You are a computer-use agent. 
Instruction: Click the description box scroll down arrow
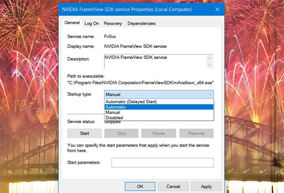coord(210,65)
